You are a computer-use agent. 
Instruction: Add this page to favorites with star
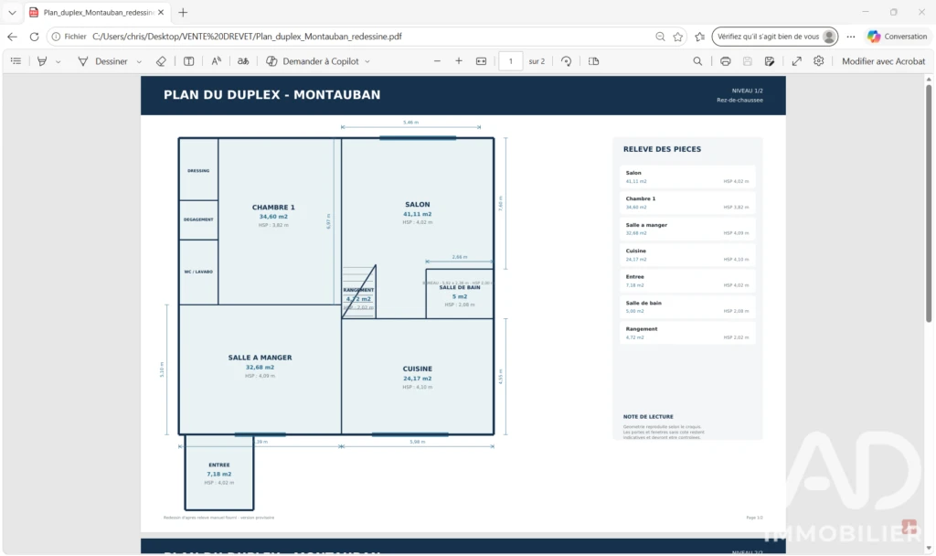[678, 37]
